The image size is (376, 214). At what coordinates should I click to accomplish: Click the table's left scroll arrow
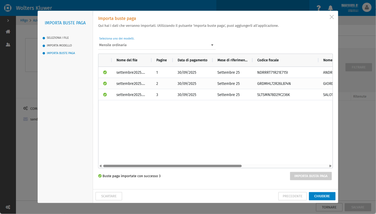[100, 166]
